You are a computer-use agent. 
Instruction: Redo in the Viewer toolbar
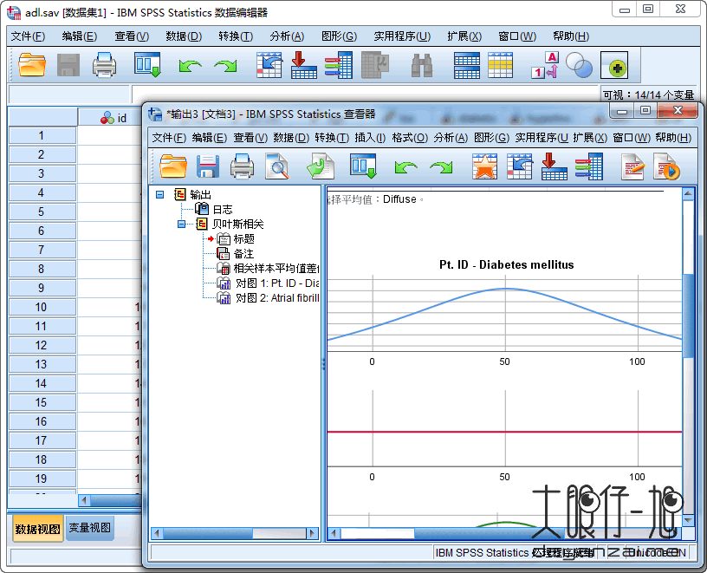click(441, 167)
